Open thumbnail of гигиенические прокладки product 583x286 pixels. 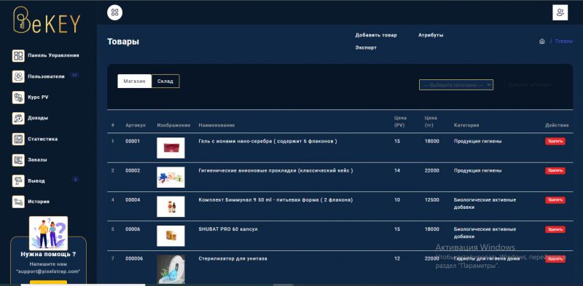tap(171, 177)
